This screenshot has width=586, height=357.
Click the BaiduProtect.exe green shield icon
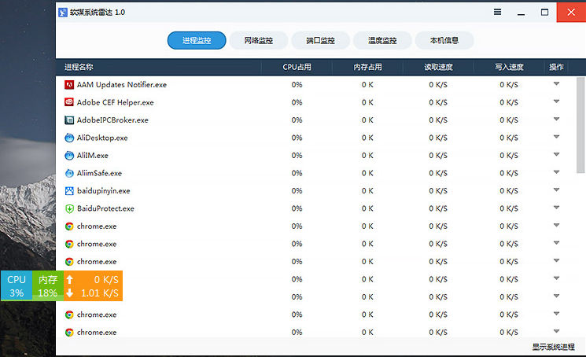tap(69, 208)
